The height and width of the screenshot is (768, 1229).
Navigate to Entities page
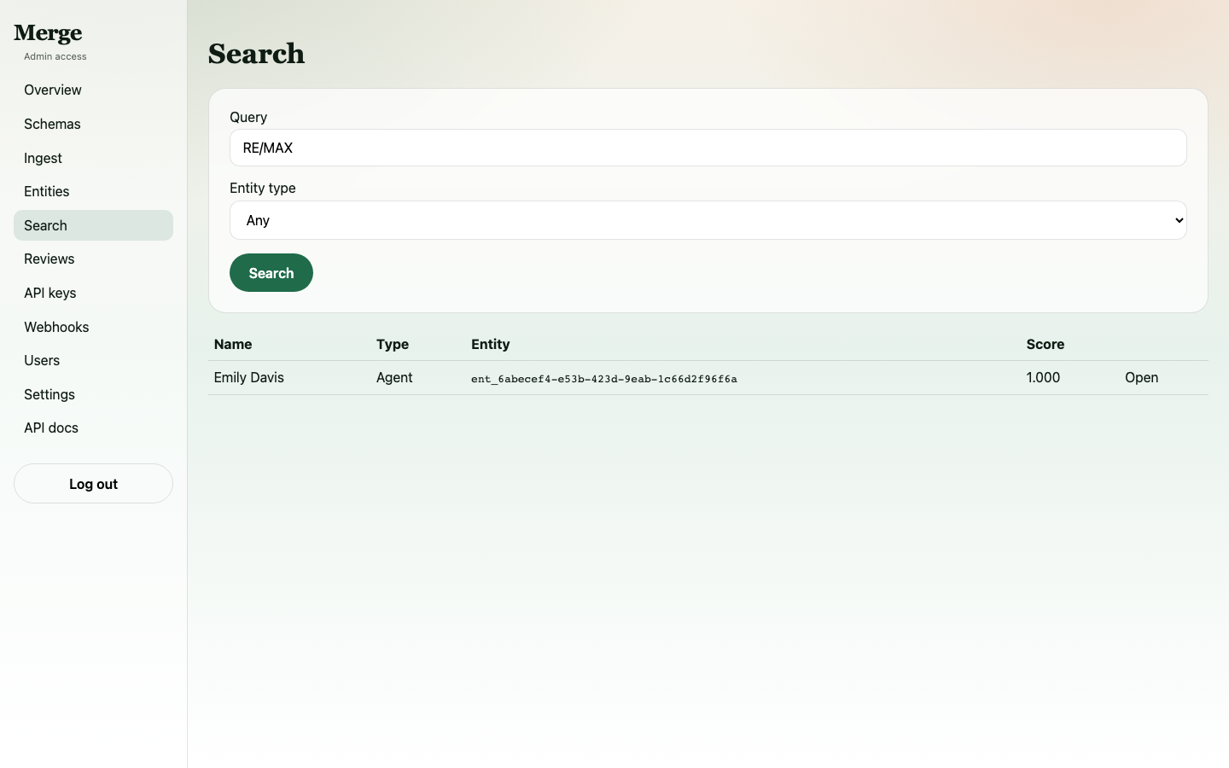click(x=93, y=191)
